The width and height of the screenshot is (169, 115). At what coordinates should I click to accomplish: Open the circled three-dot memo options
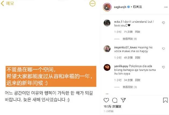pos(93,3)
